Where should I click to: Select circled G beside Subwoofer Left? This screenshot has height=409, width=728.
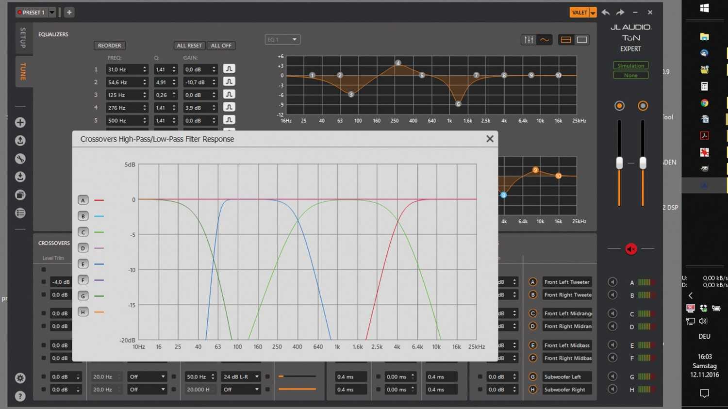pos(532,376)
